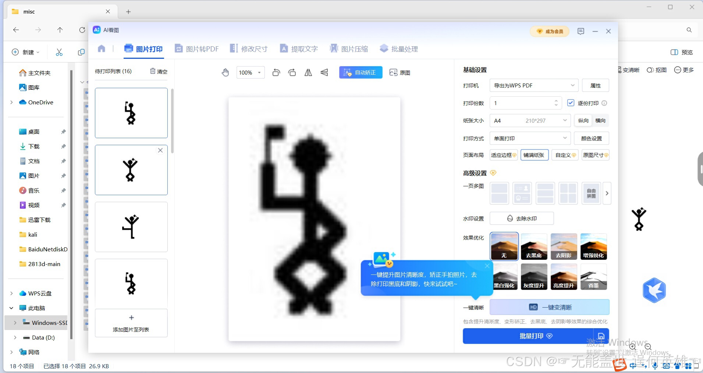Viewport: 703px width, 373px height.
Task: Click 添加图片至列表 add button
Action: [131, 323]
